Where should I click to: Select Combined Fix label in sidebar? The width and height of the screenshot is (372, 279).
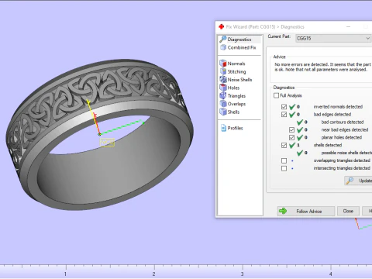(242, 47)
